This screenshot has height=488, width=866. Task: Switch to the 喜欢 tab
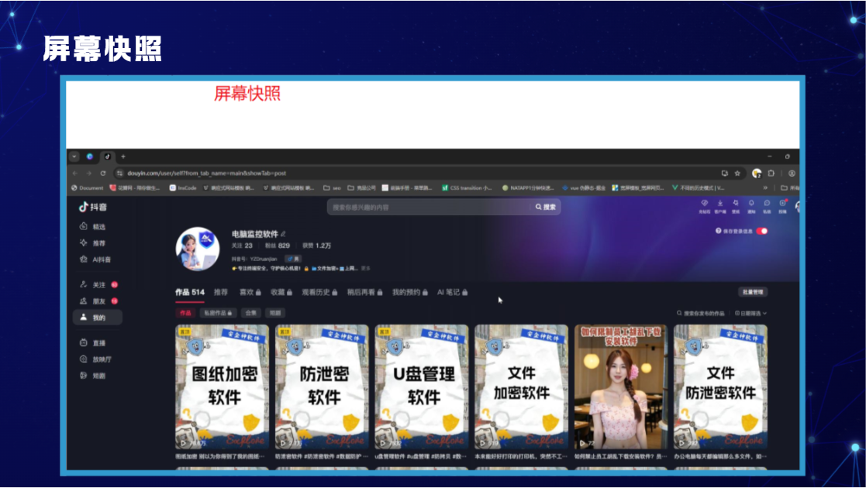(250, 292)
